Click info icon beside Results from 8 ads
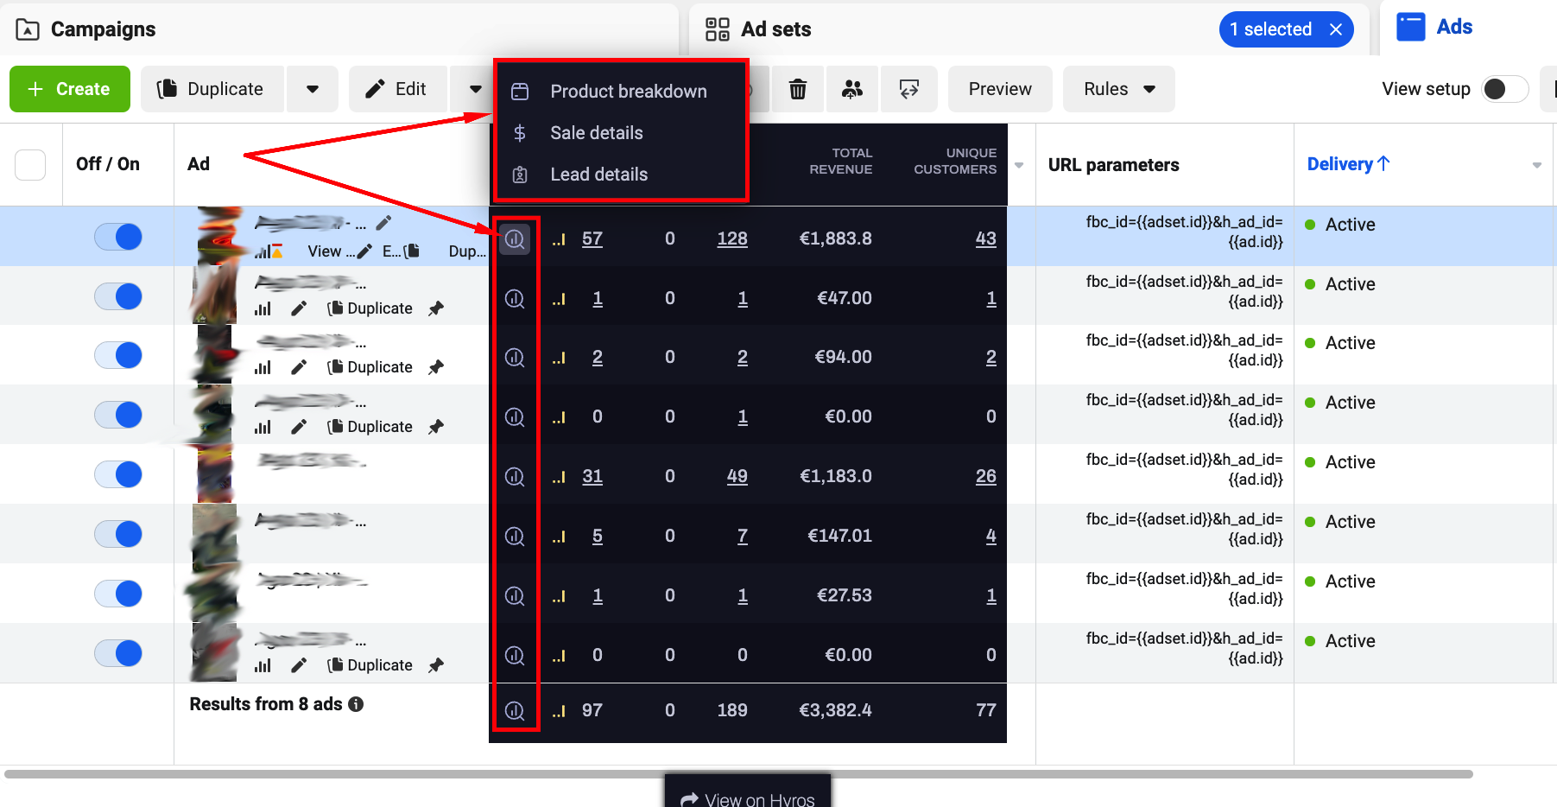The height and width of the screenshot is (807, 1557). click(x=356, y=704)
